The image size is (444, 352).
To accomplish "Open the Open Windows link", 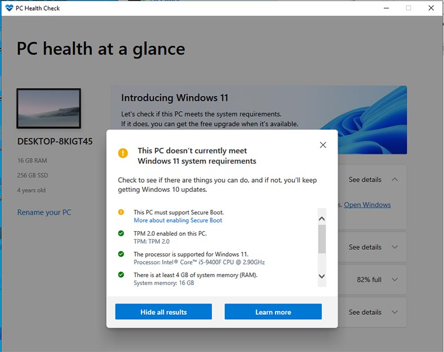I will 367,205.
